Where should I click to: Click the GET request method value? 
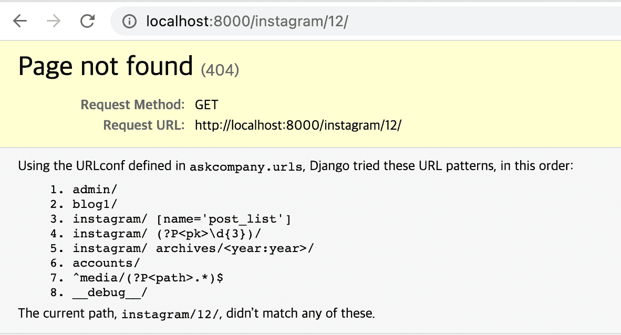click(206, 104)
